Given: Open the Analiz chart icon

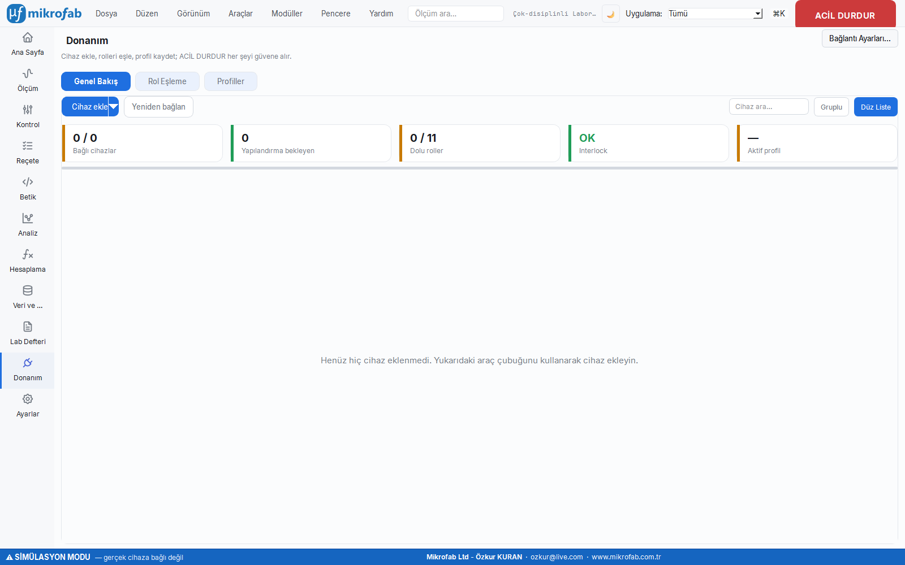Looking at the screenshot, I should (27, 218).
